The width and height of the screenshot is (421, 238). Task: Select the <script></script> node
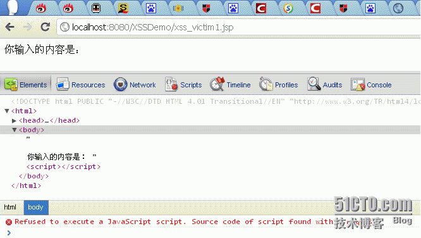[64, 166]
